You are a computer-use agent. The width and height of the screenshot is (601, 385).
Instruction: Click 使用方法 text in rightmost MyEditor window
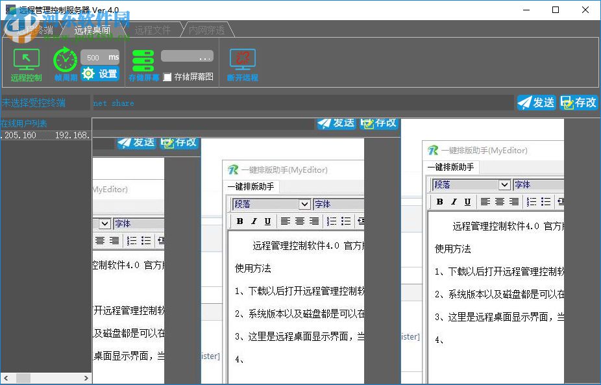[x=452, y=249]
